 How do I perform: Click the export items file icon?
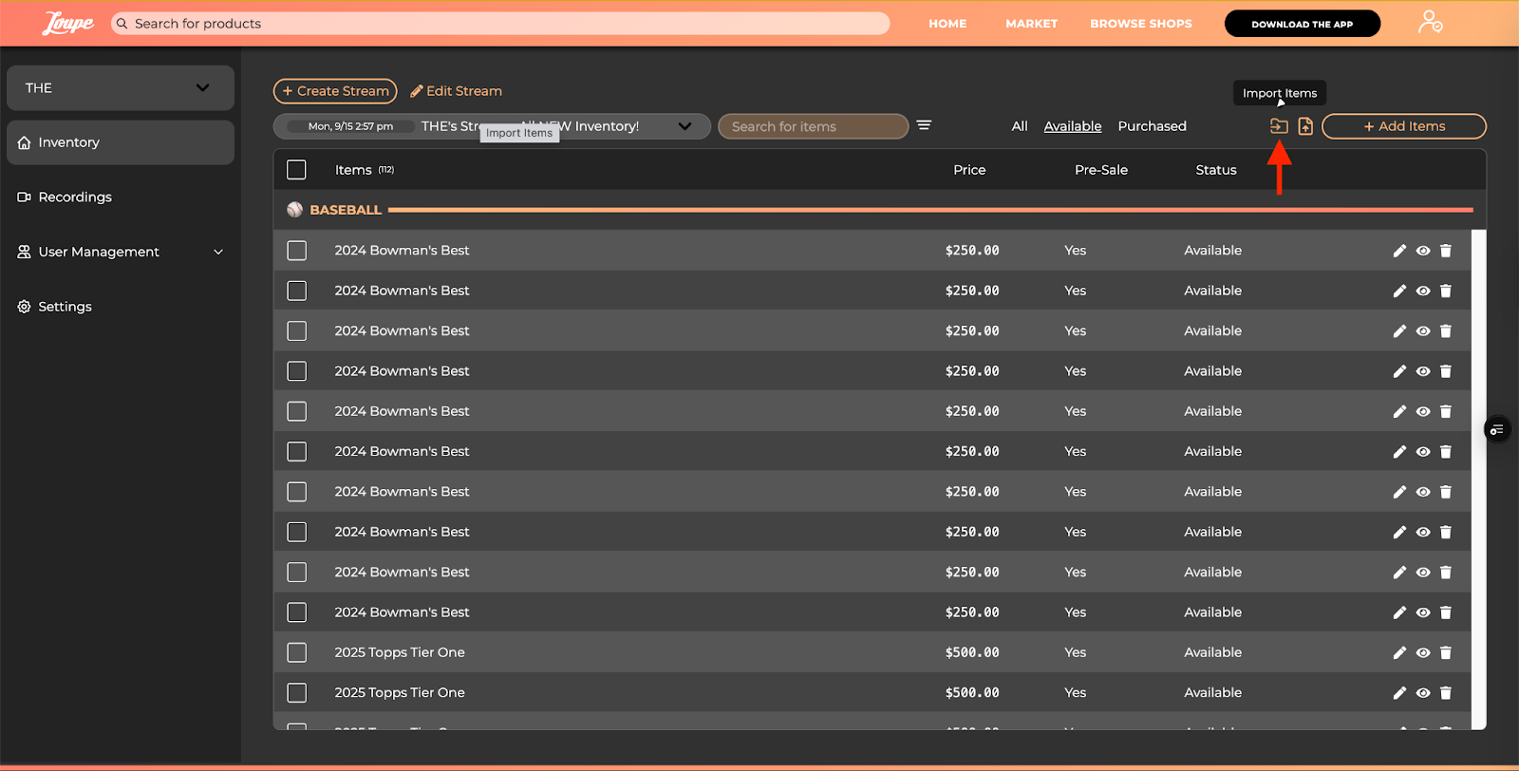pos(1305,126)
